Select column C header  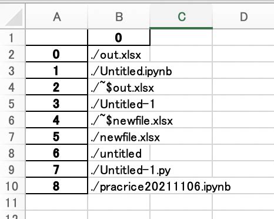[x=181, y=16]
